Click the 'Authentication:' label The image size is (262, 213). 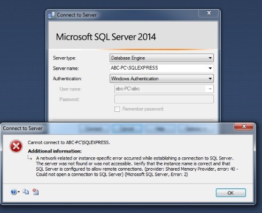click(67, 79)
